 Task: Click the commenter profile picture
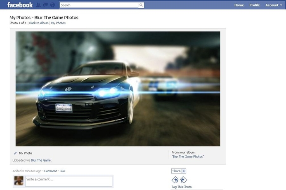(19, 181)
